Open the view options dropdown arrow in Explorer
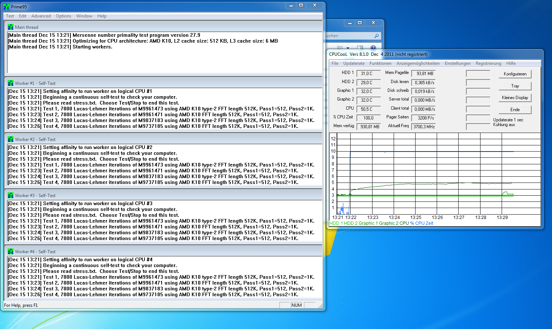The width and height of the screenshot is (552, 329). (348, 48)
